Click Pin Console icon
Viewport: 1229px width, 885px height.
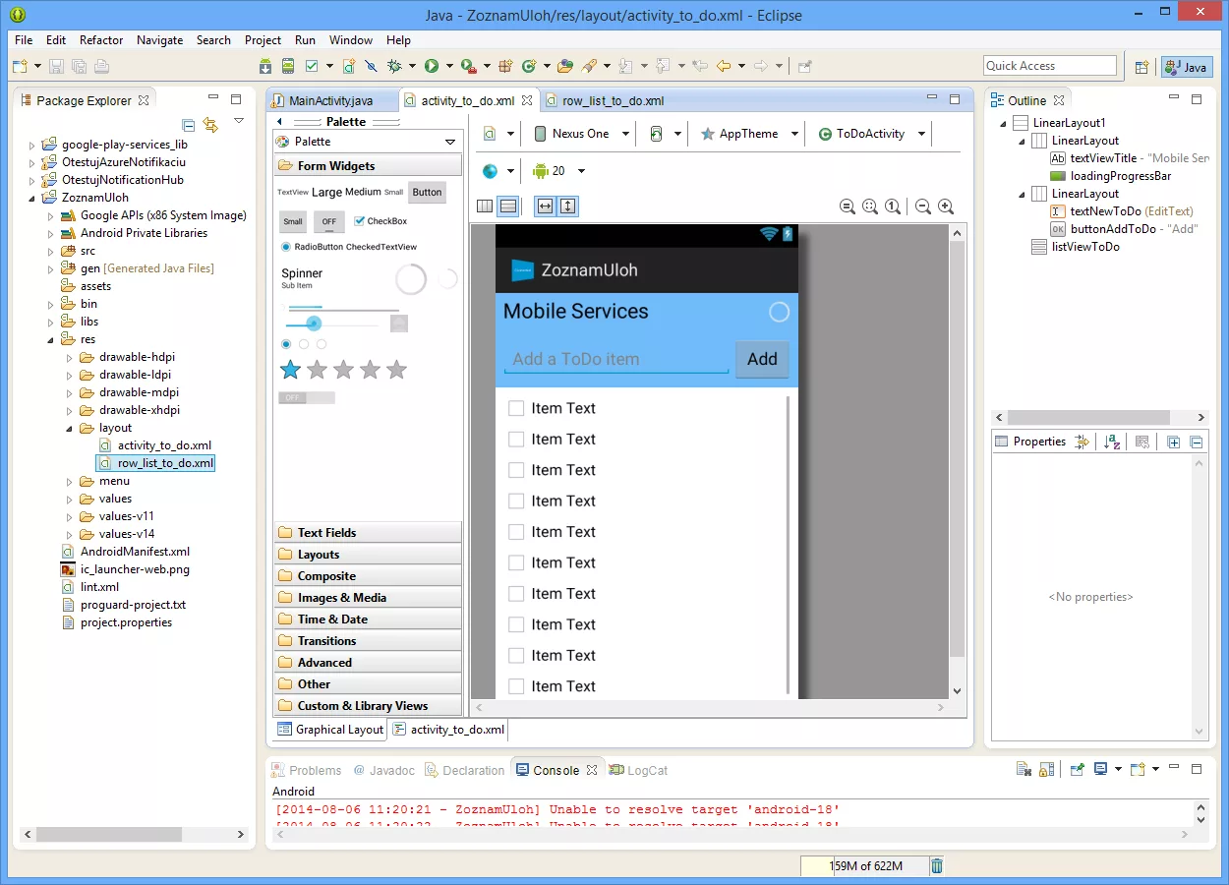click(1078, 769)
